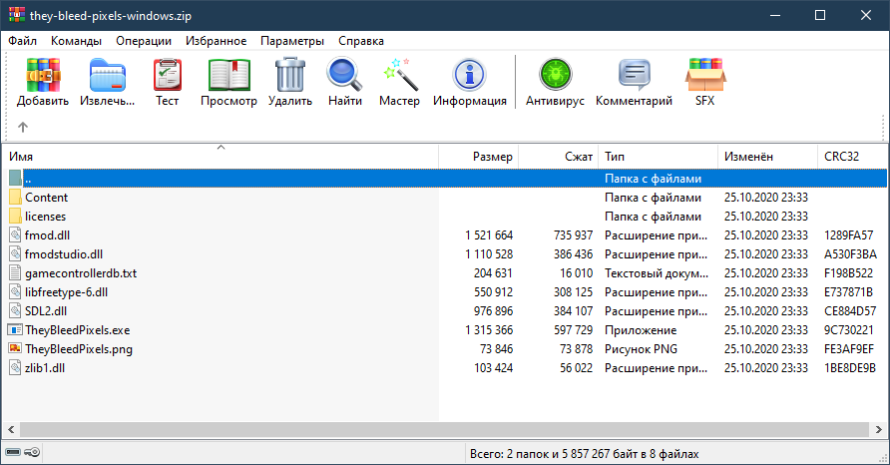Click CRC value F198B522

(x=848, y=273)
